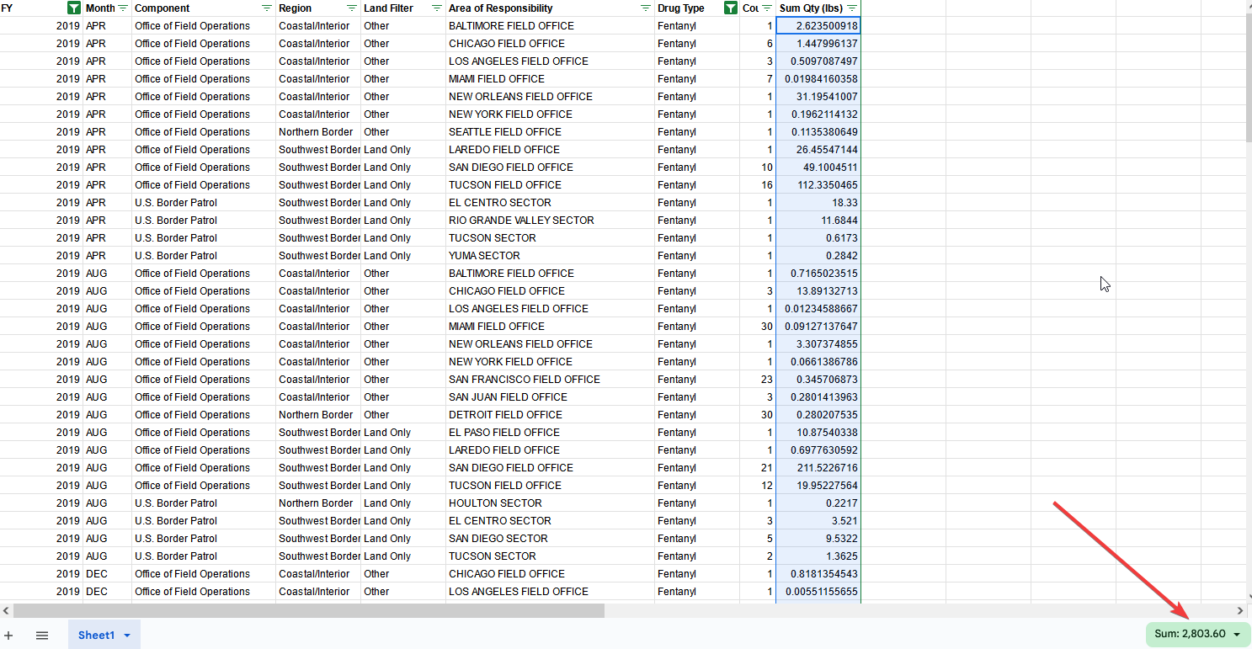Select cell with value 2.623500918

818,26
